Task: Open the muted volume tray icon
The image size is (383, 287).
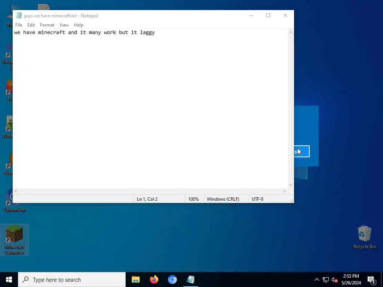Action: 335,280
